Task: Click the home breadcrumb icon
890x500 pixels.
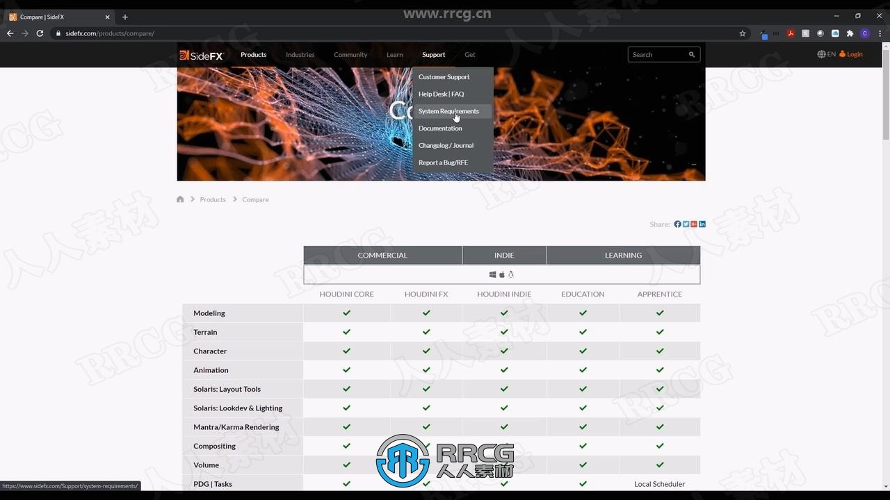Action: pyautogui.click(x=180, y=199)
